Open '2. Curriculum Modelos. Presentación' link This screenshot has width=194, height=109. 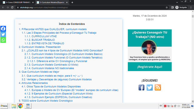[40, 47]
